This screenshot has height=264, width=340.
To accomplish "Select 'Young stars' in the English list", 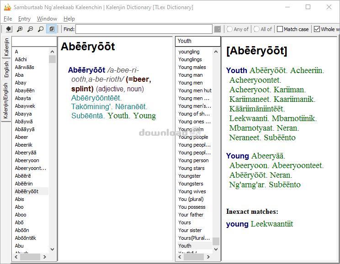I will click(x=191, y=168).
